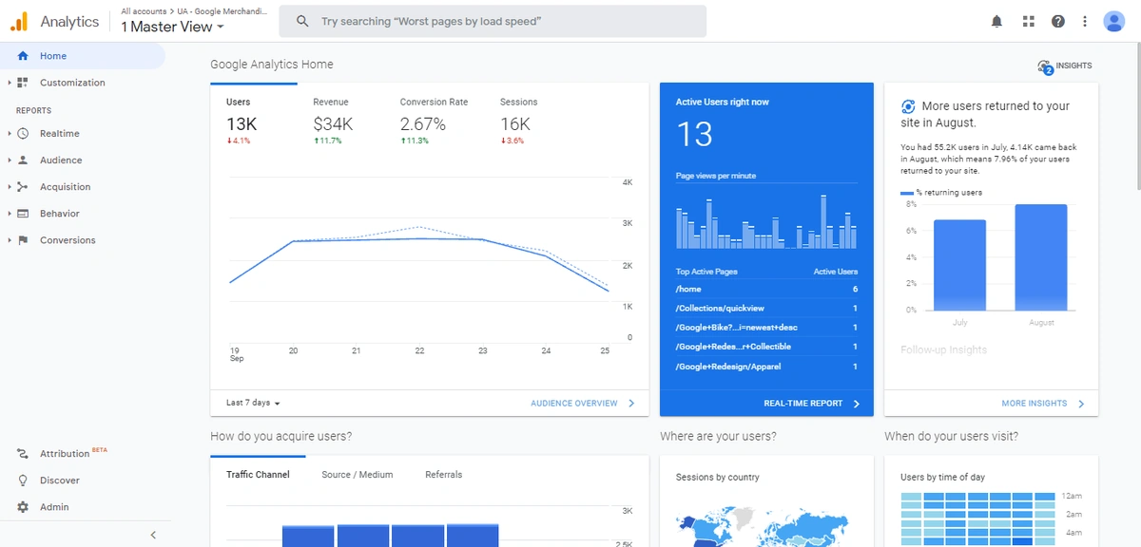Open the 1 Master View selector
The image size is (1141, 547).
tap(171, 27)
